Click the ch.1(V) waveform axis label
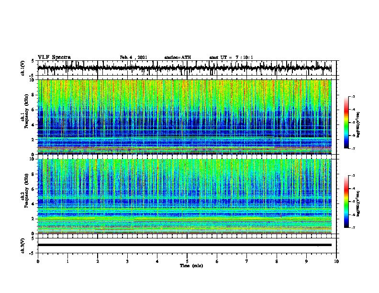The height and width of the screenshot is (293, 379). (x=23, y=68)
